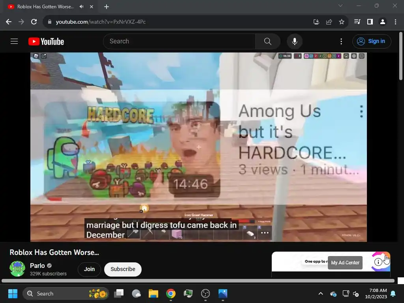The image size is (404, 303).
Task: Close the Roblox Has Gotten Worse tab
Action: point(92,7)
